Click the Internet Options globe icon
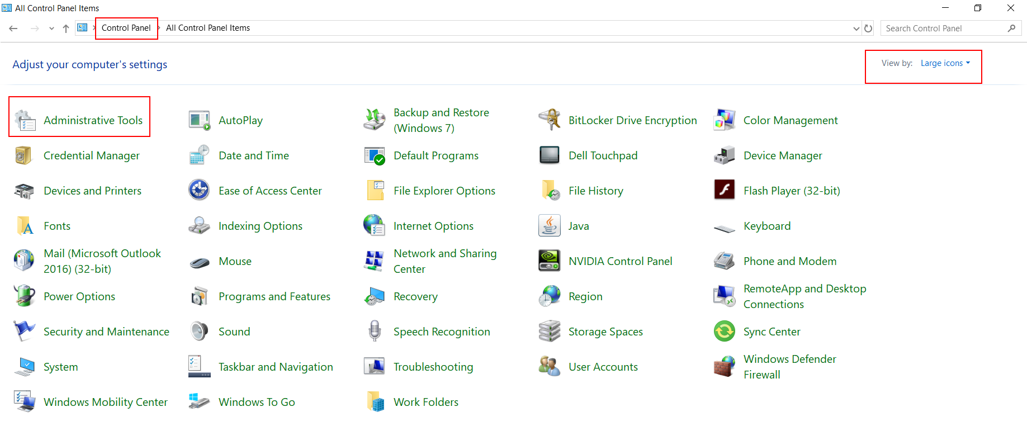 click(x=375, y=226)
